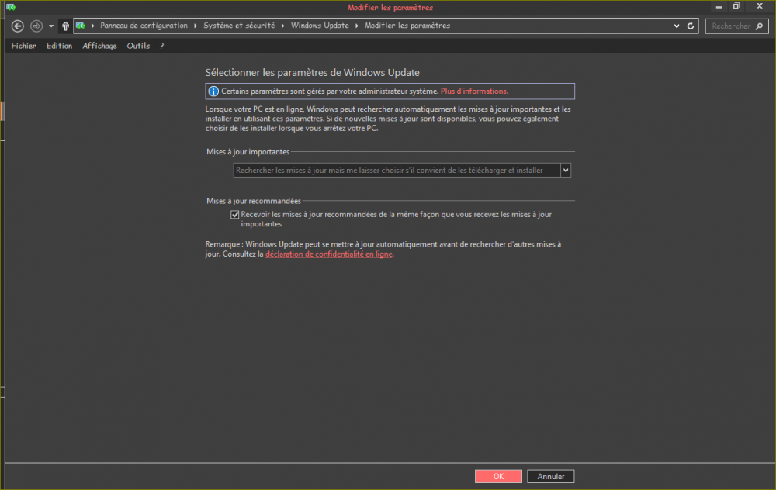Open the déclaration de confidentialité en ligne link
Viewport: 776px width, 490px height.
[329, 254]
